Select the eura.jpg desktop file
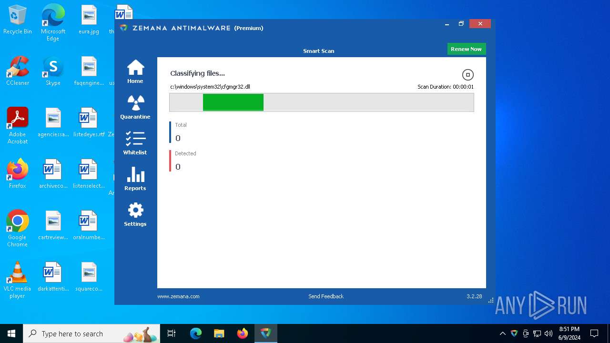Image resolution: width=610 pixels, height=343 pixels. click(89, 20)
